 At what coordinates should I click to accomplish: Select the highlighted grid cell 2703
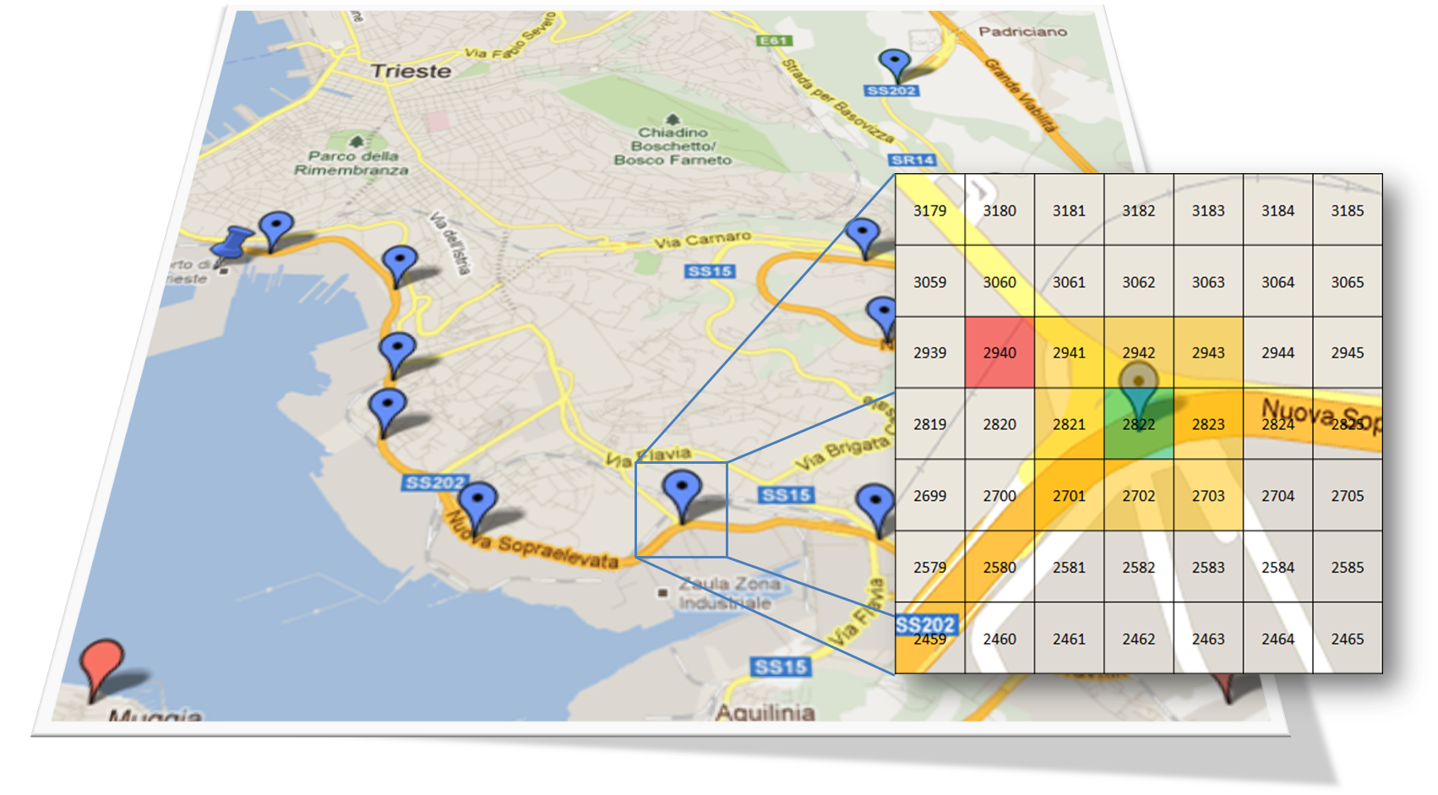click(x=1208, y=496)
